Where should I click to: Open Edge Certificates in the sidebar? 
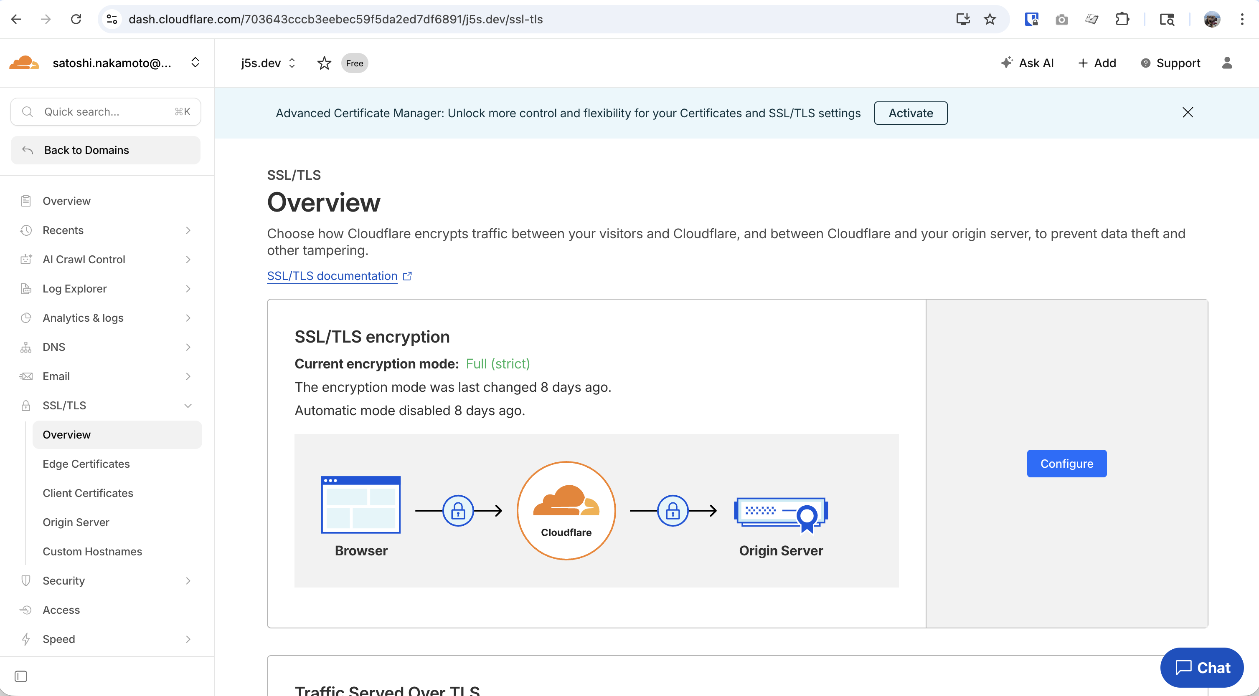click(86, 464)
